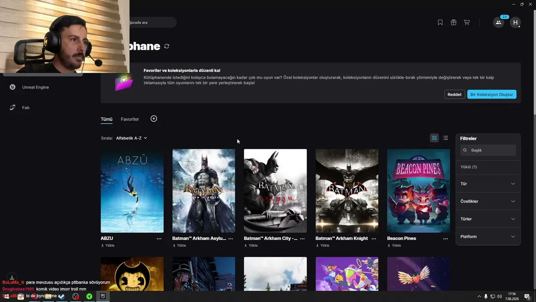The width and height of the screenshot is (536, 302).
Task: Expand the Platform filter section
Action: click(488, 237)
